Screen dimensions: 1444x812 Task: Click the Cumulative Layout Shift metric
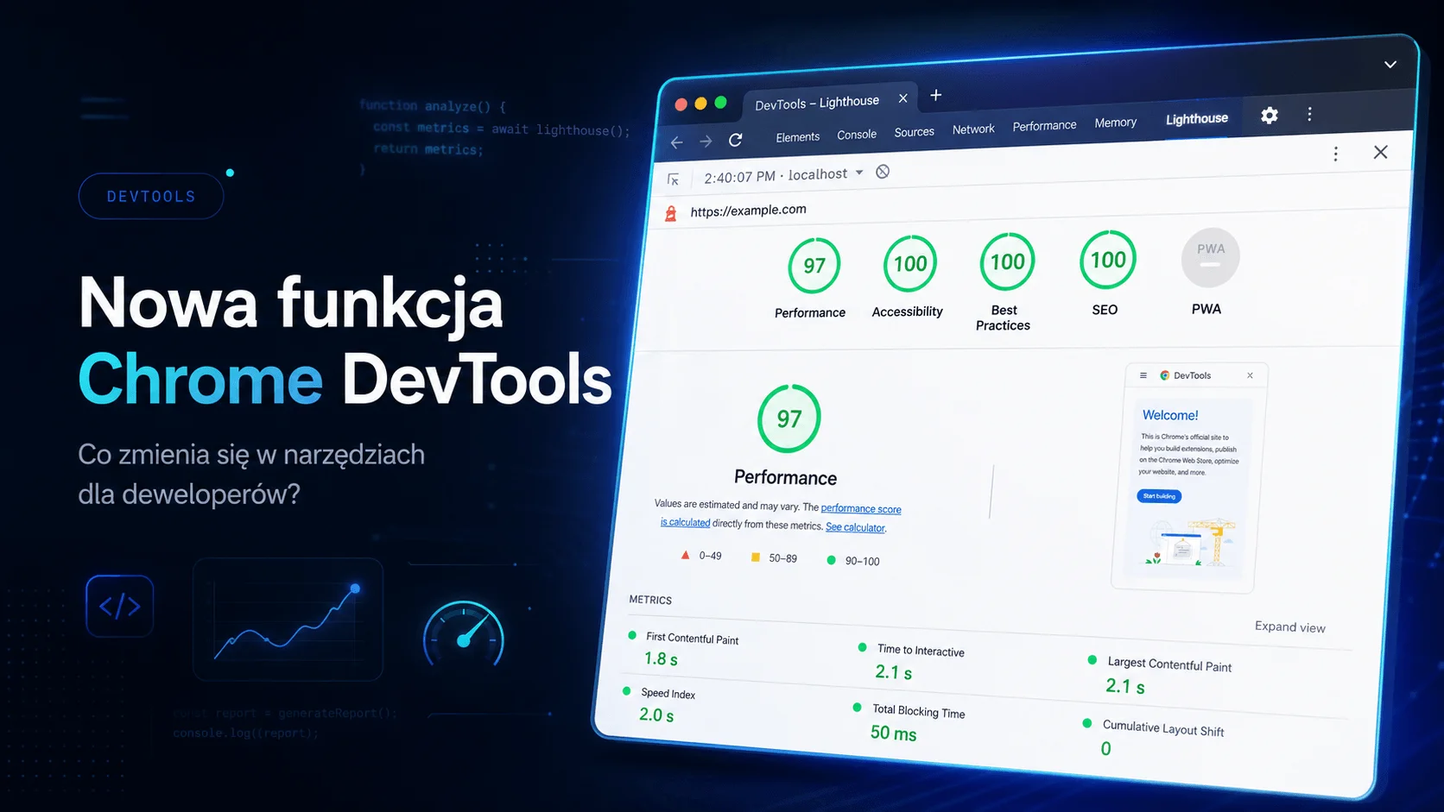tap(1153, 738)
